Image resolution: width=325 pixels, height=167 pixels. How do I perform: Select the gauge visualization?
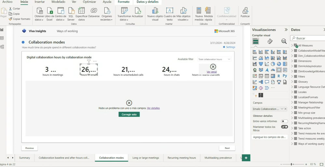[273, 70]
